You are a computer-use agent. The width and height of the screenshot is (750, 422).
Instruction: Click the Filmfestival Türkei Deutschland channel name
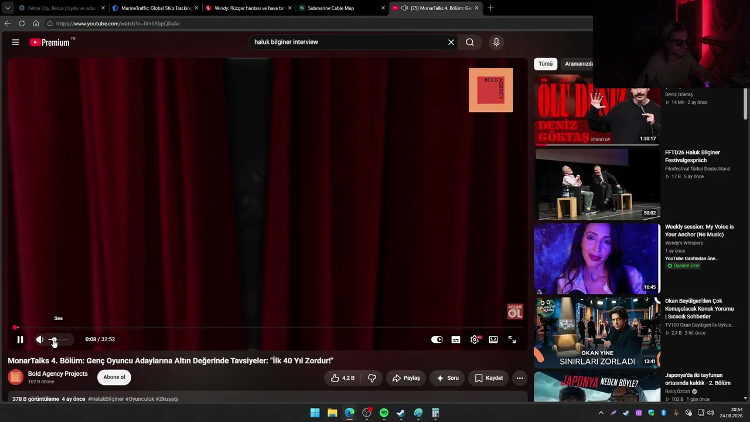click(697, 169)
